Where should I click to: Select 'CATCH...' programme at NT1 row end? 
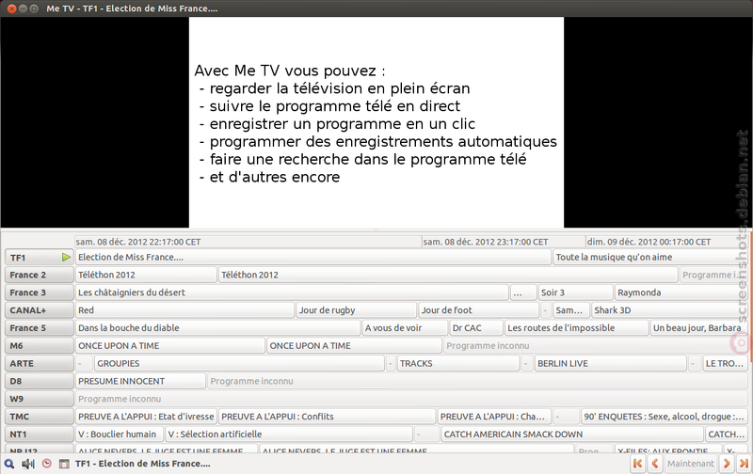[726, 434]
